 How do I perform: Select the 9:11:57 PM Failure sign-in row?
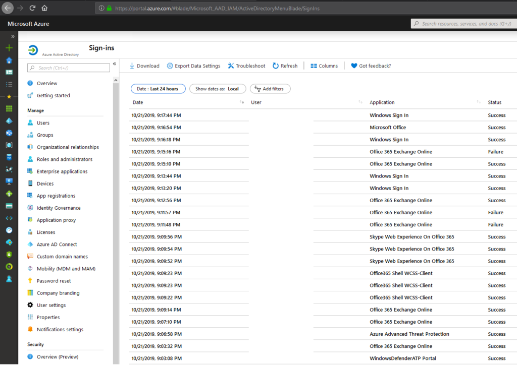pos(323,213)
